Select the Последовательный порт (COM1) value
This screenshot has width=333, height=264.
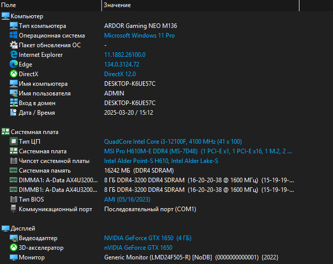pos(150,209)
